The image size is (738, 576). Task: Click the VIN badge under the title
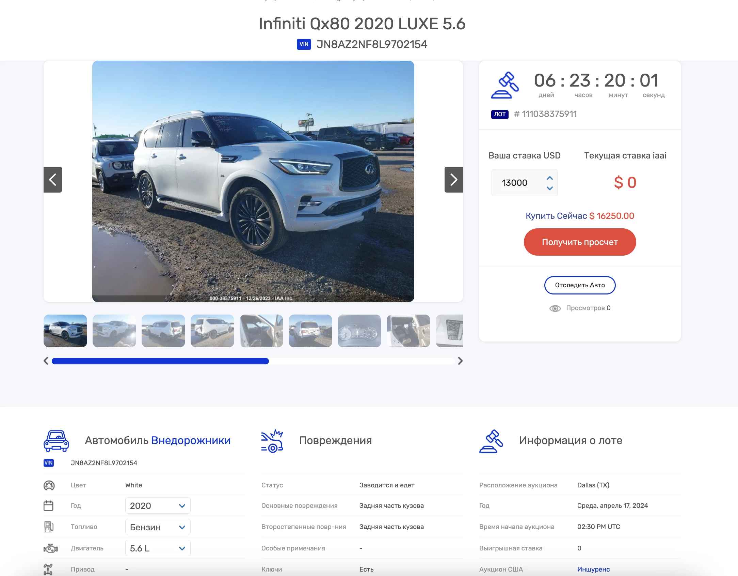point(304,44)
